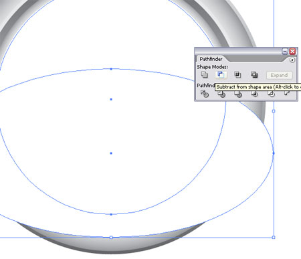The width and height of the screenshot is (301, 259).
Task: Click the wide ellipse's rightmost anchor point
Action: (274, 153)
